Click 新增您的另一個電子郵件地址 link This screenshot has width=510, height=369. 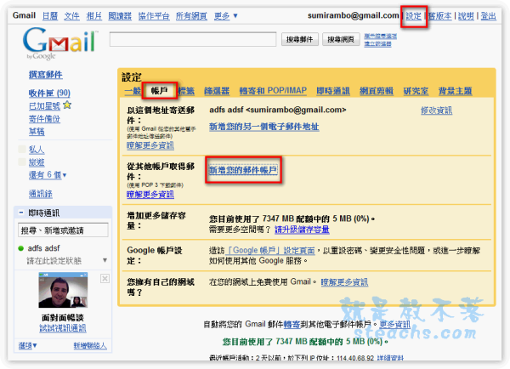point(263,127)
